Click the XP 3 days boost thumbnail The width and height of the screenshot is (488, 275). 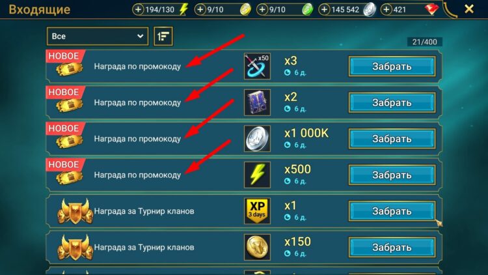[x=257, y=211]
